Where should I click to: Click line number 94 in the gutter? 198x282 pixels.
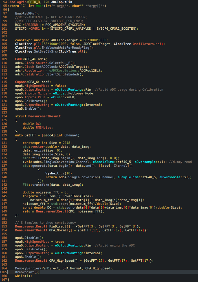coord(5,2)
